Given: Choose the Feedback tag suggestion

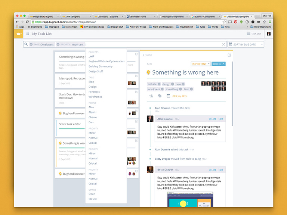Looking at the screenshot, I should (94, 92).
